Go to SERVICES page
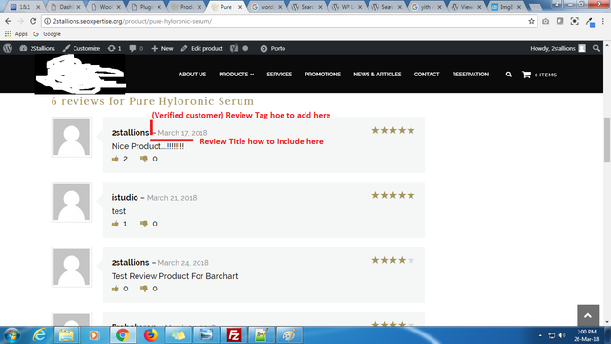Image resolution: width=611 pixels, height=344 pixels. pos(280,75)
